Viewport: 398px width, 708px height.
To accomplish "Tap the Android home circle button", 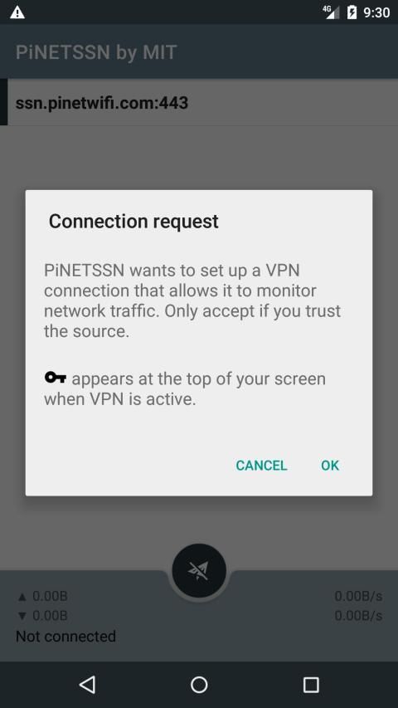I will 199,685.
